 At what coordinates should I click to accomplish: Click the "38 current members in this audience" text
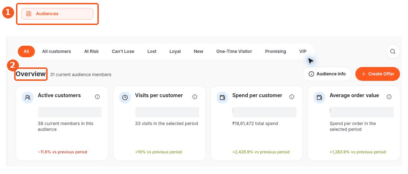(65, 127)
